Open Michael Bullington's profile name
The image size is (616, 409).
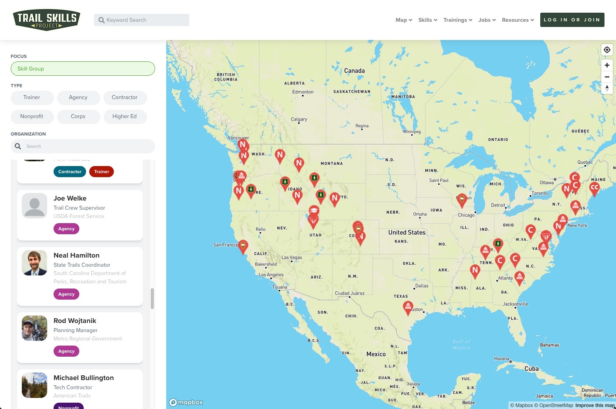point(84,378)
